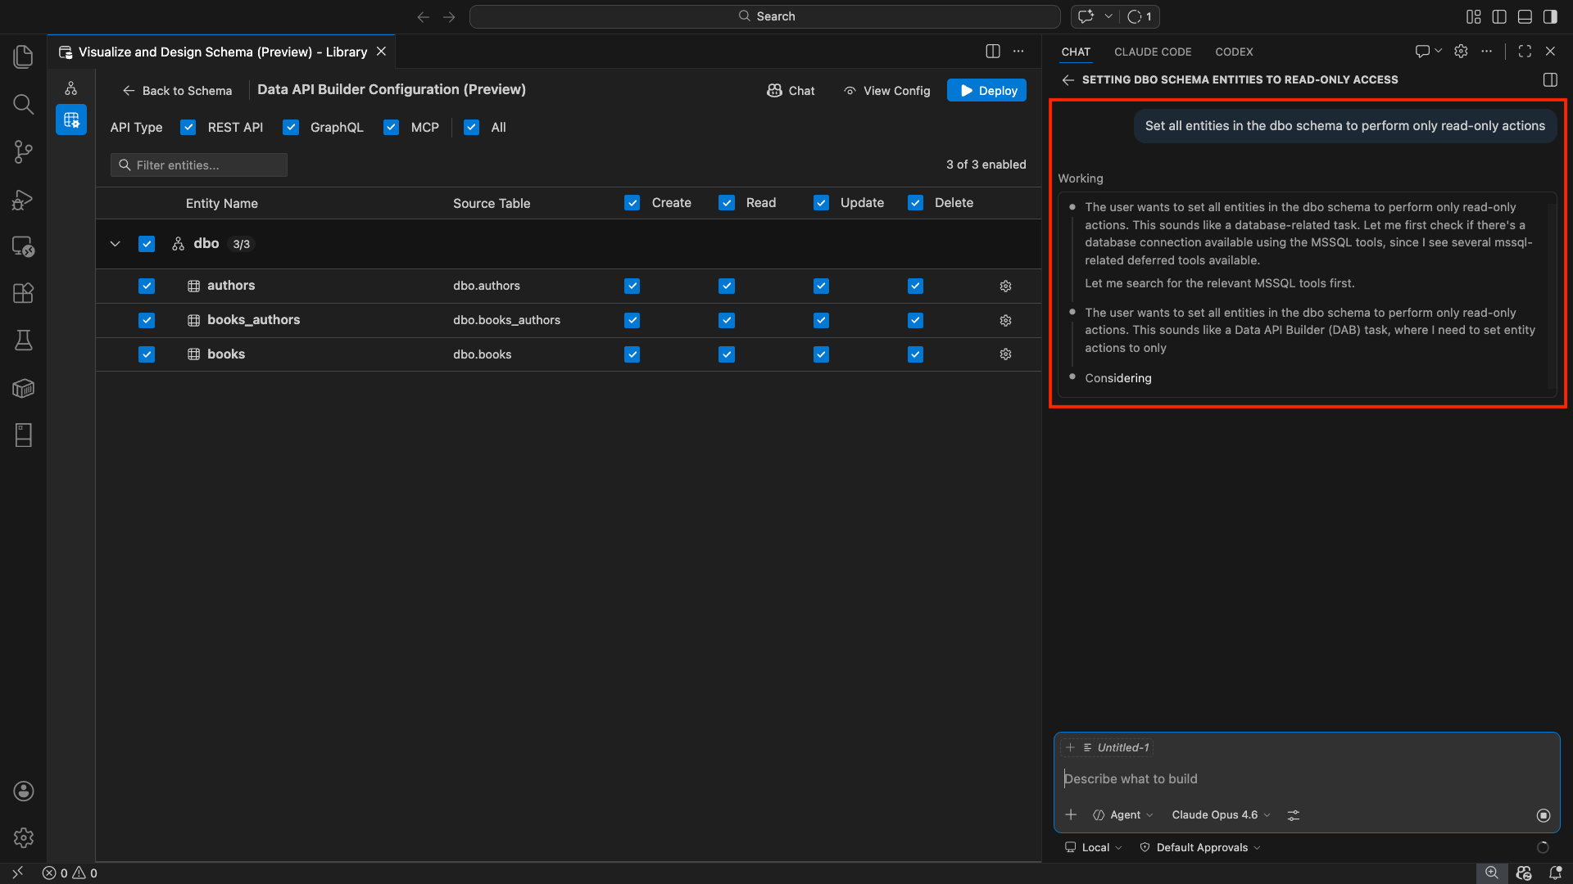
Task: Disable Delete permission for books entity
Action: 915,354
